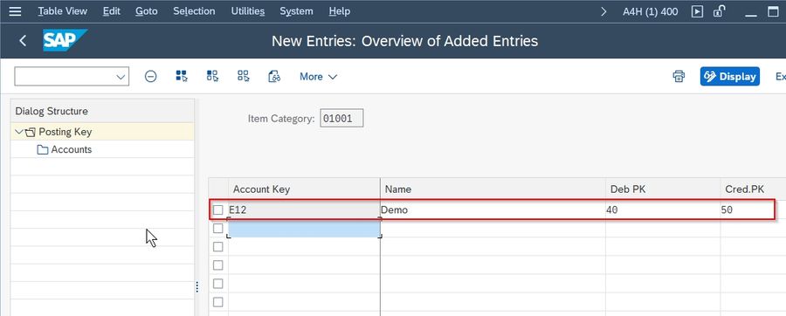Open the System menu

click(x=296, y=11)
